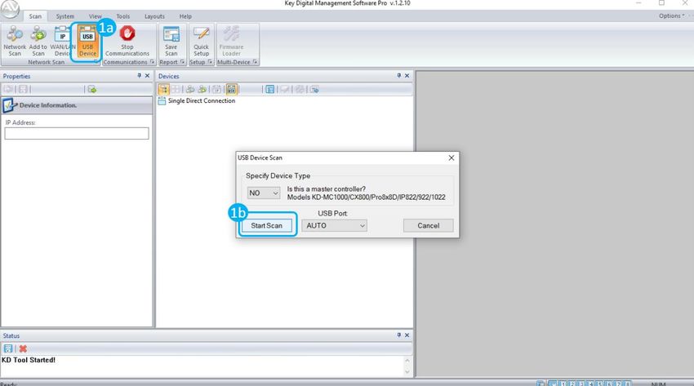Click the save icon in the Status panel
Viewport: 694px width, 386px height.
tap(8, 348)
